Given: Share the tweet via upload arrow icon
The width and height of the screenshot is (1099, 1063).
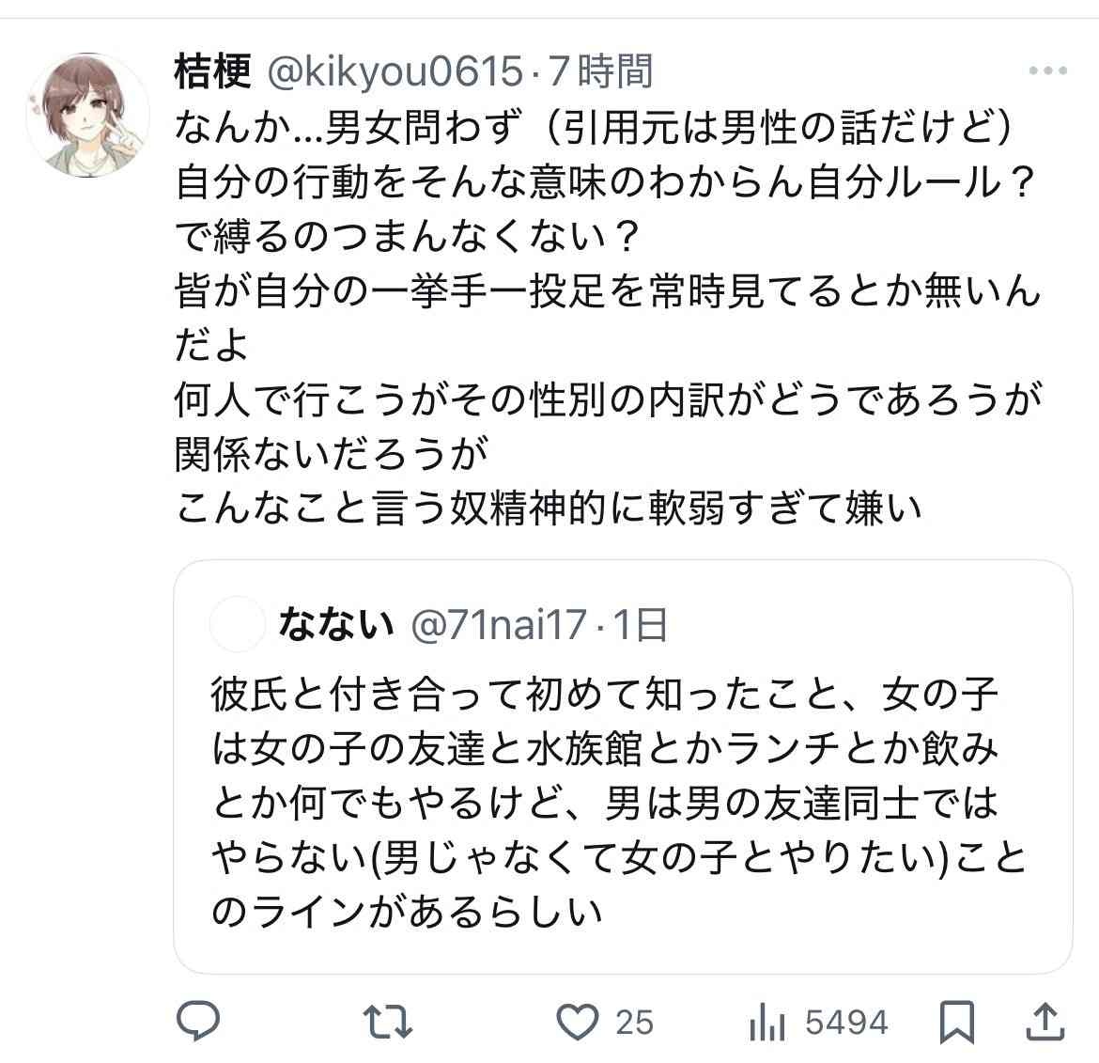Looking at the screenshot, I should coord(1046,1022).
